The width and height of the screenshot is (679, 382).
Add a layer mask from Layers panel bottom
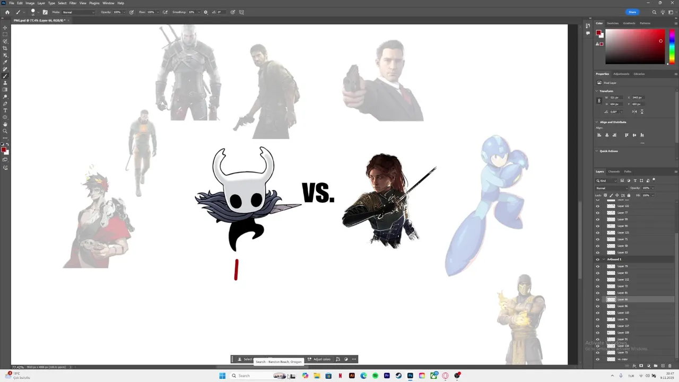641,366
